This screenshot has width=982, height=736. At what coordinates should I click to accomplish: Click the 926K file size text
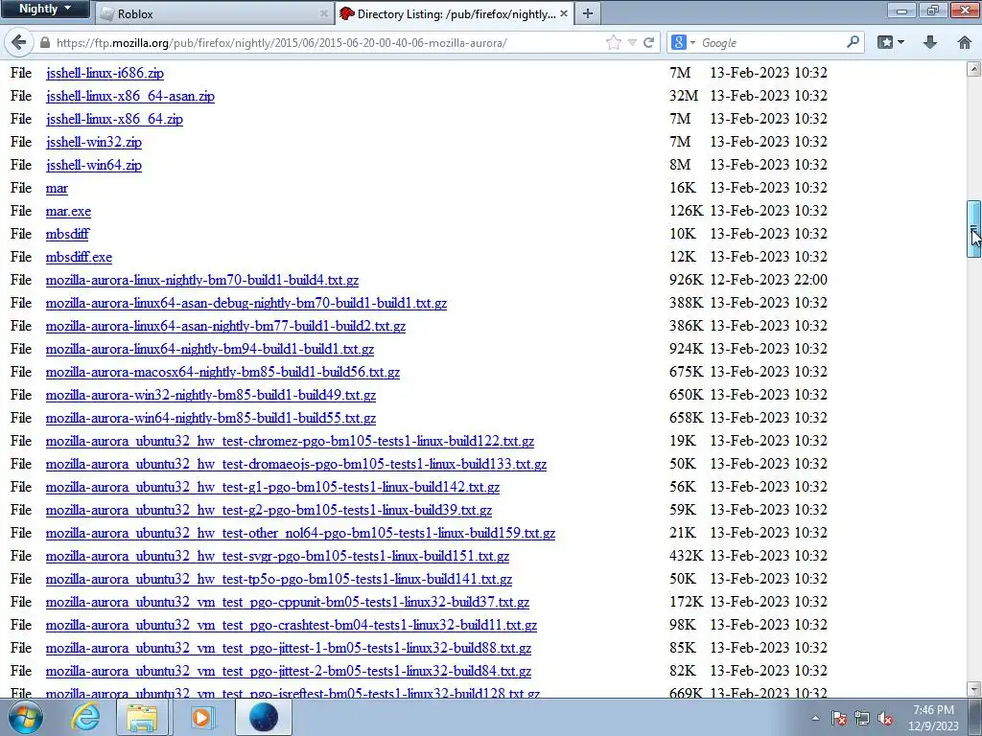pyautogui.click(x=687, y=280)
